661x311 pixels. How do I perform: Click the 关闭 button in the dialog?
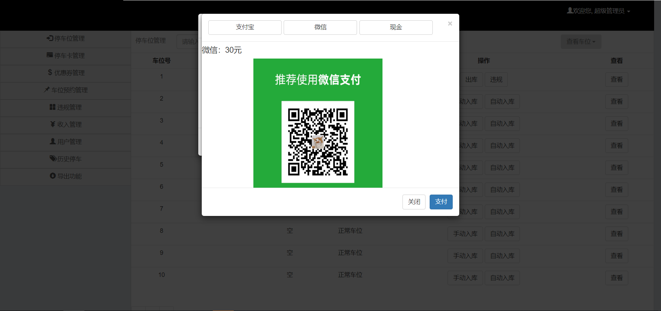pos(414,202)
